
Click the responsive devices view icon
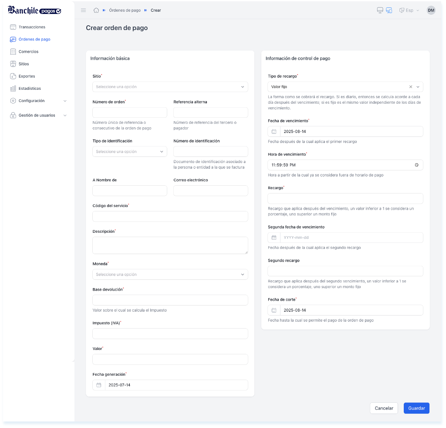[x=389, y=10]
